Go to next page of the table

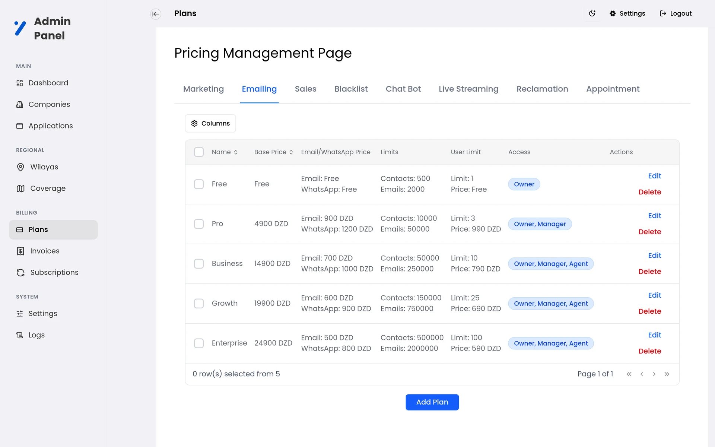tap(654, 374)
